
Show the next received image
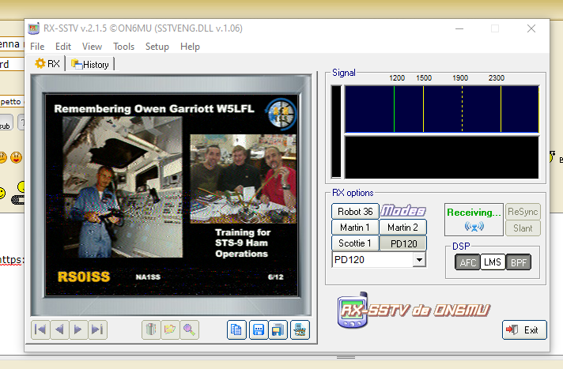(x=78, y=329)
